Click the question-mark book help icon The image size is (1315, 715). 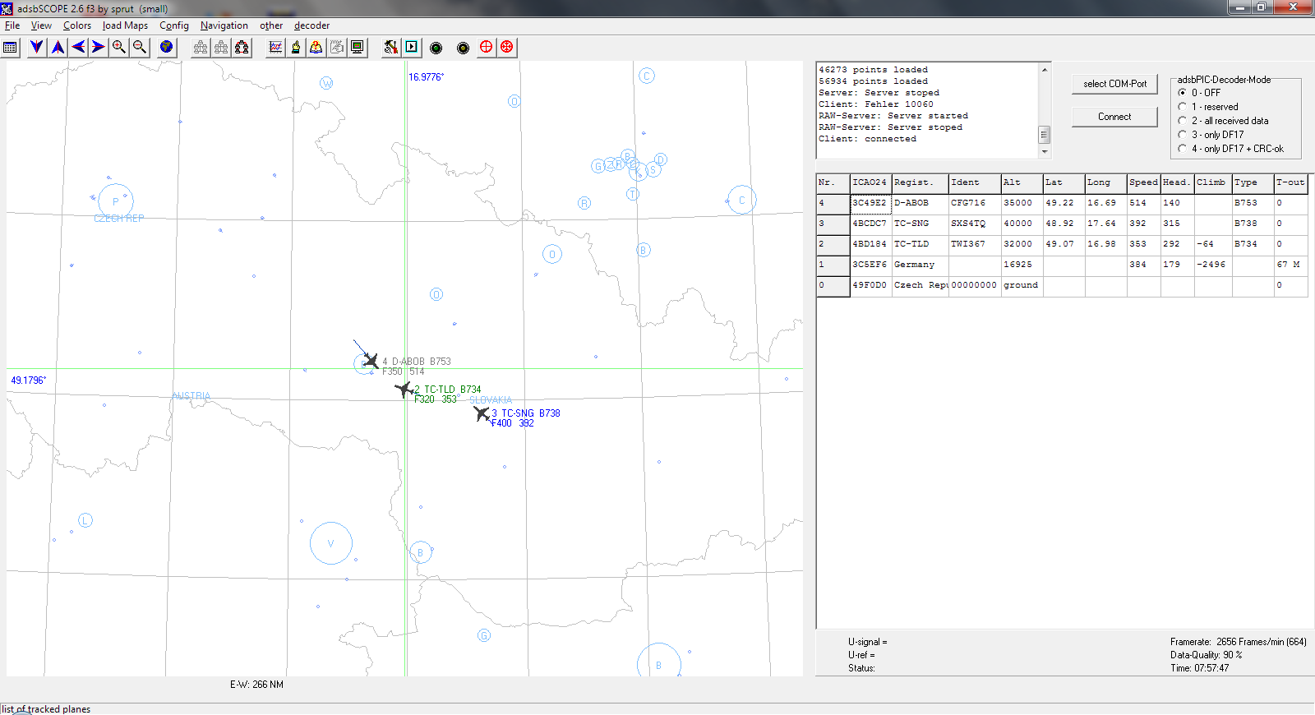pos(316,48)
